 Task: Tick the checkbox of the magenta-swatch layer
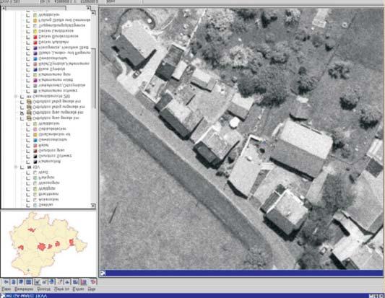28,80
